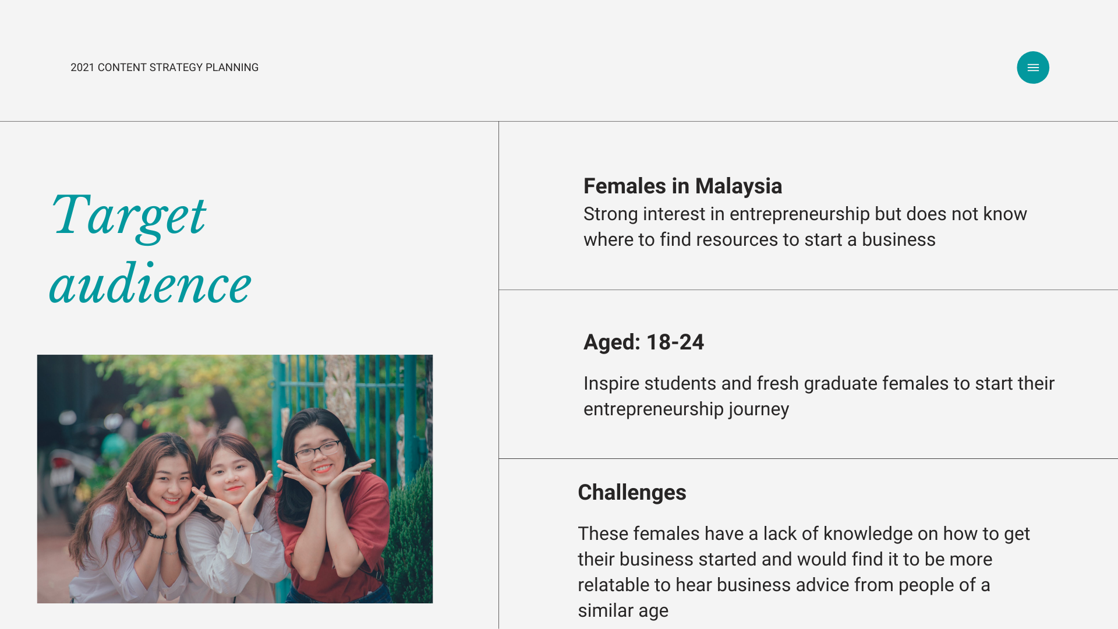Click 'entrepreneurship journey' text line

tap(686, 409)
